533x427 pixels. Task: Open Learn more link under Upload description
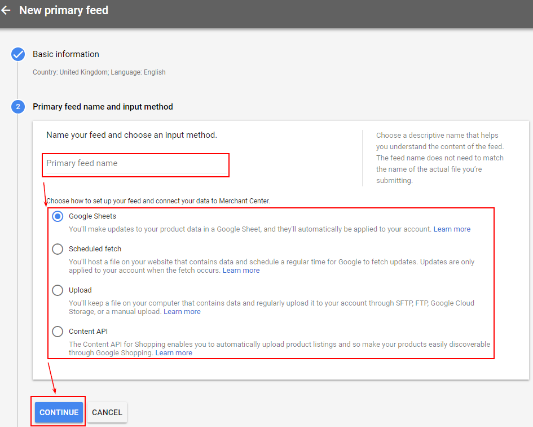[182, 312]
